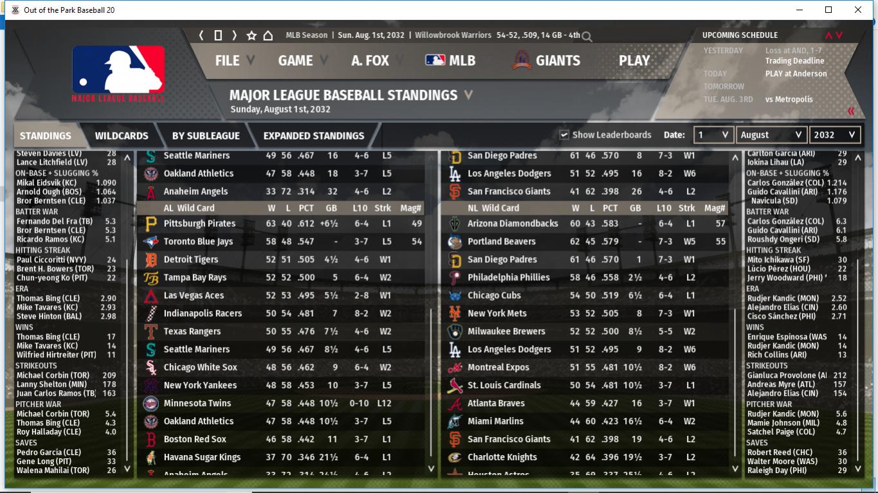Click the Arizona Diamondbacks logo
The image size is (878, 493).
tap(455, 224)
